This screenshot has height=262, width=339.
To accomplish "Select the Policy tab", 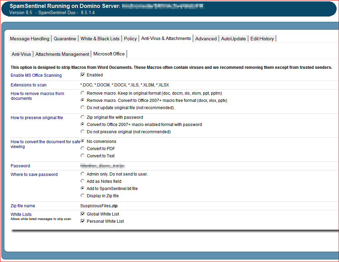I will click(x=130, y=39).
